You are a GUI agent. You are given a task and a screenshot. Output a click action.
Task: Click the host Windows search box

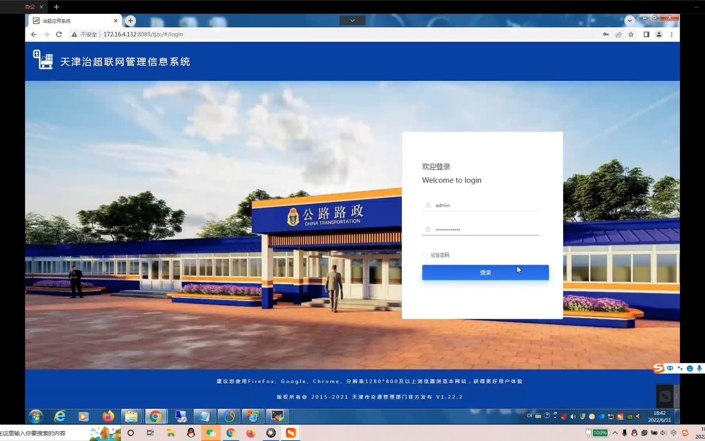click(45, 433)
